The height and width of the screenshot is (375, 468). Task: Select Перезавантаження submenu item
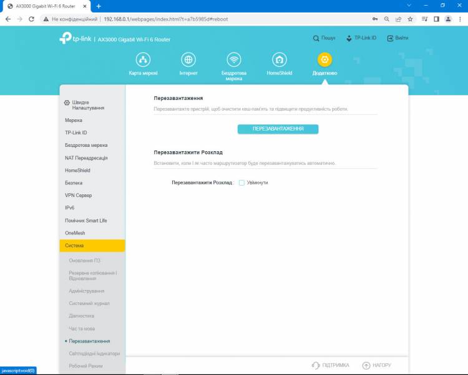(89, 341)
